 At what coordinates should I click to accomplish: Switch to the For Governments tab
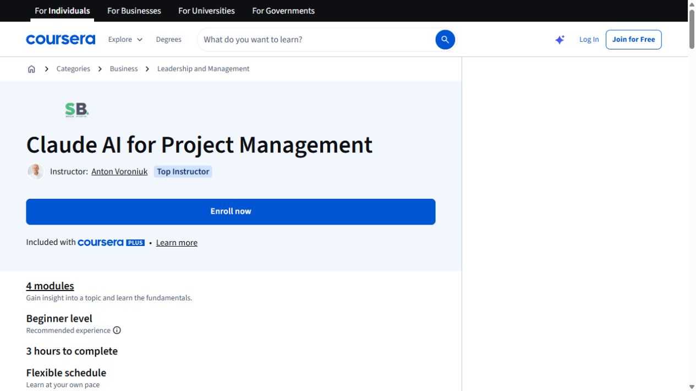[x=283, y=10]
